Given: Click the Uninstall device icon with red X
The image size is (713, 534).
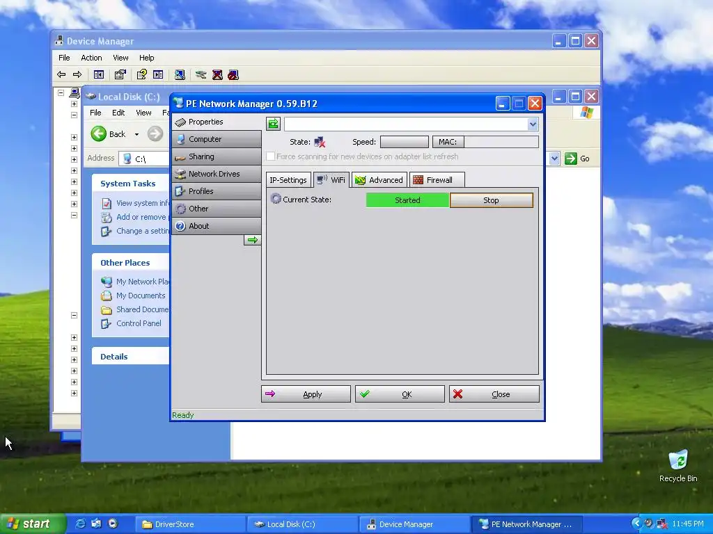Looking at the screenshot, I should pos(217,74).
